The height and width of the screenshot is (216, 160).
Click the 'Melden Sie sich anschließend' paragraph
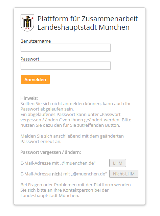[x=72, y=139]
